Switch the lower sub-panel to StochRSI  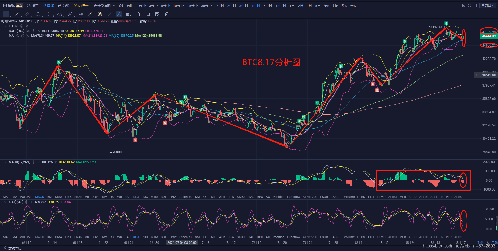pos(186,237)
